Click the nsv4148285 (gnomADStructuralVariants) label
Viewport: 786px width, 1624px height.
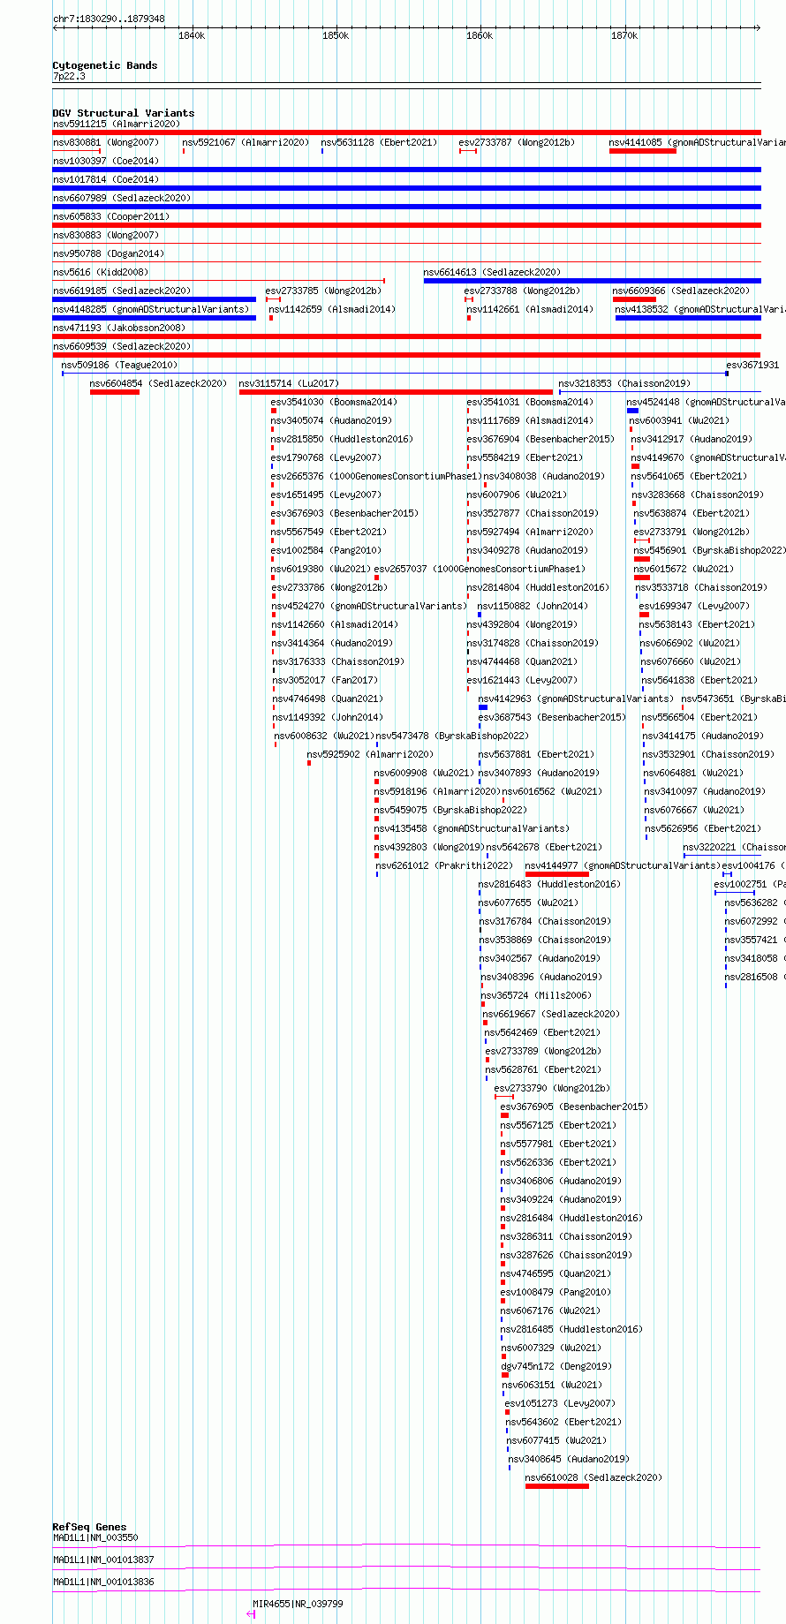pyautogui.click(x=151, y=309)
